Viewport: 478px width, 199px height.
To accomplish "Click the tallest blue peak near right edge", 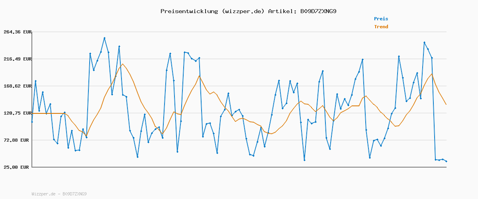I will pos(424,42).
